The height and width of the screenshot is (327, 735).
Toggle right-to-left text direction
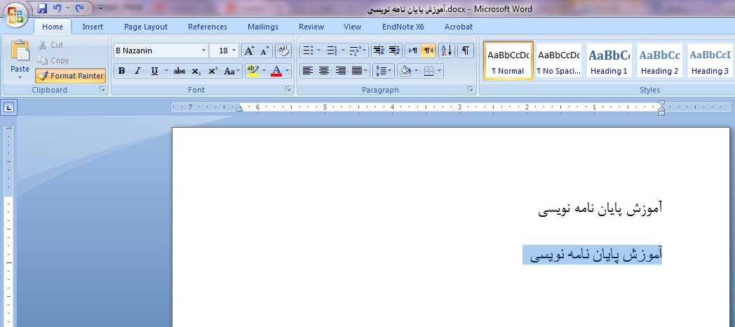pyautogui.click(x=429, y=51)
